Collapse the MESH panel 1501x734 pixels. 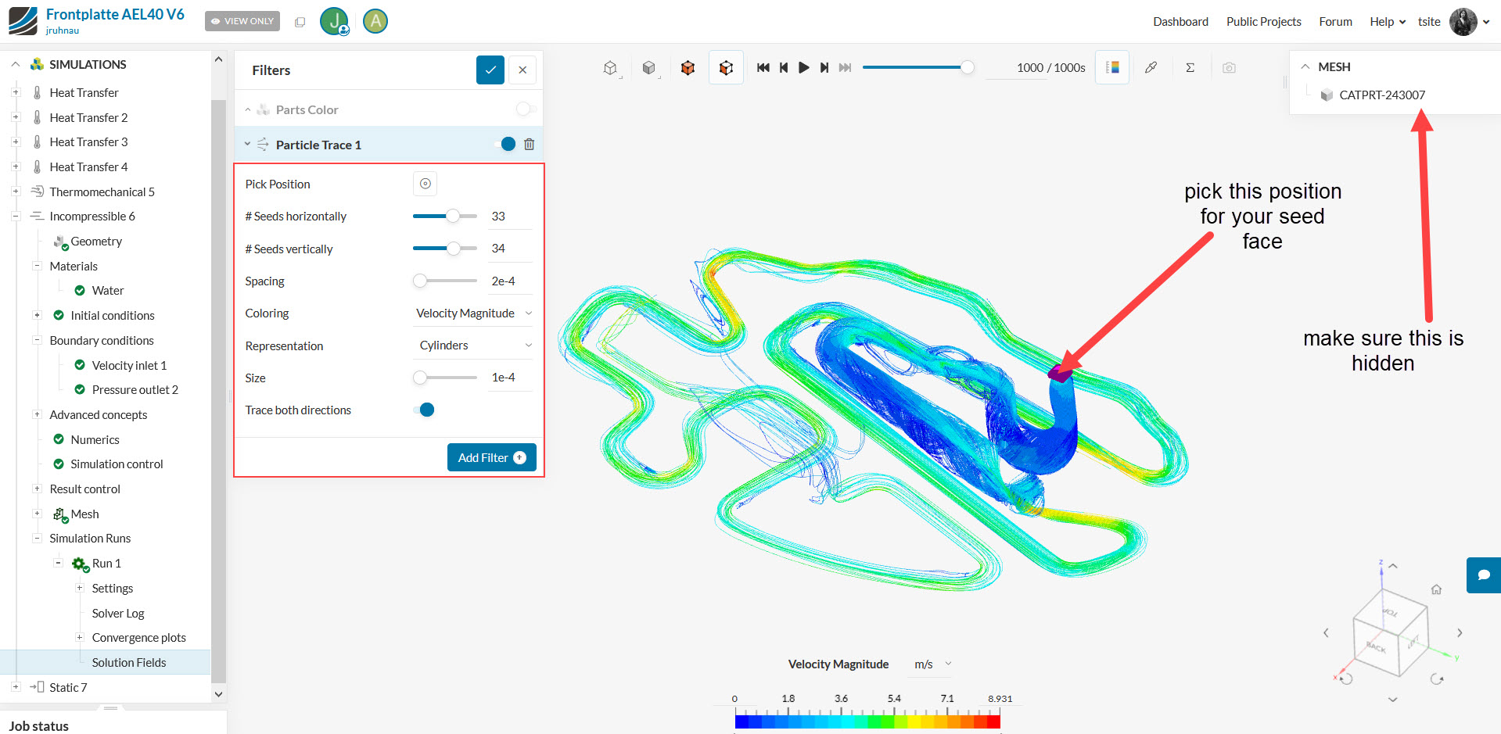1305,67
